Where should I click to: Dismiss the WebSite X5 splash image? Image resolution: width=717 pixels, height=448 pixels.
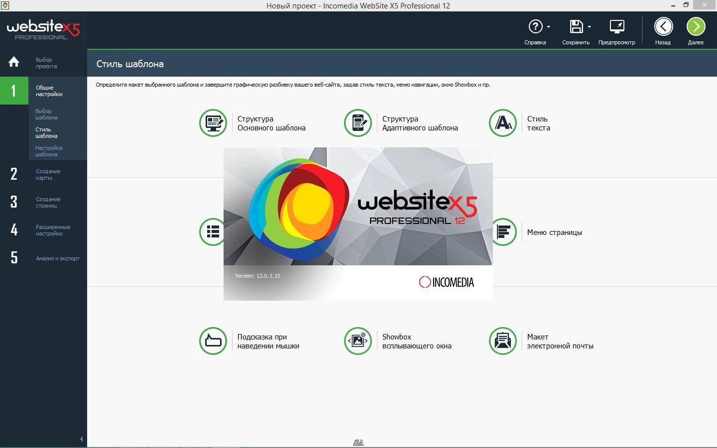[358, 224]
